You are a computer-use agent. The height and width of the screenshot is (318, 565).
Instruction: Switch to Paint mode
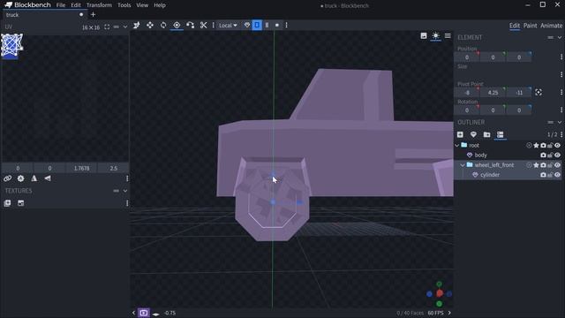(x=530, y=26)
